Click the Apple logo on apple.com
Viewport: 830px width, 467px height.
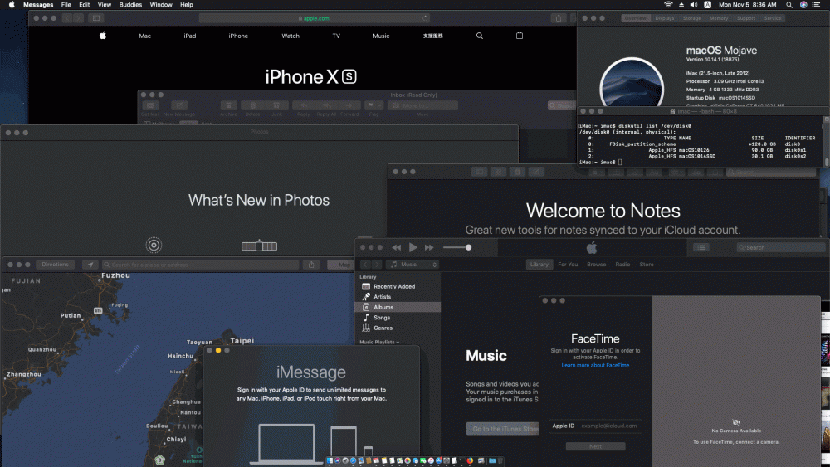pyautogui.click(x=103, y=36)
